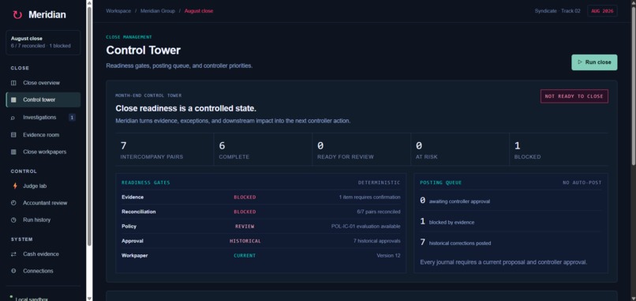
Task: Click the sidebar vertical scrollbar
Action: [89, 126]
